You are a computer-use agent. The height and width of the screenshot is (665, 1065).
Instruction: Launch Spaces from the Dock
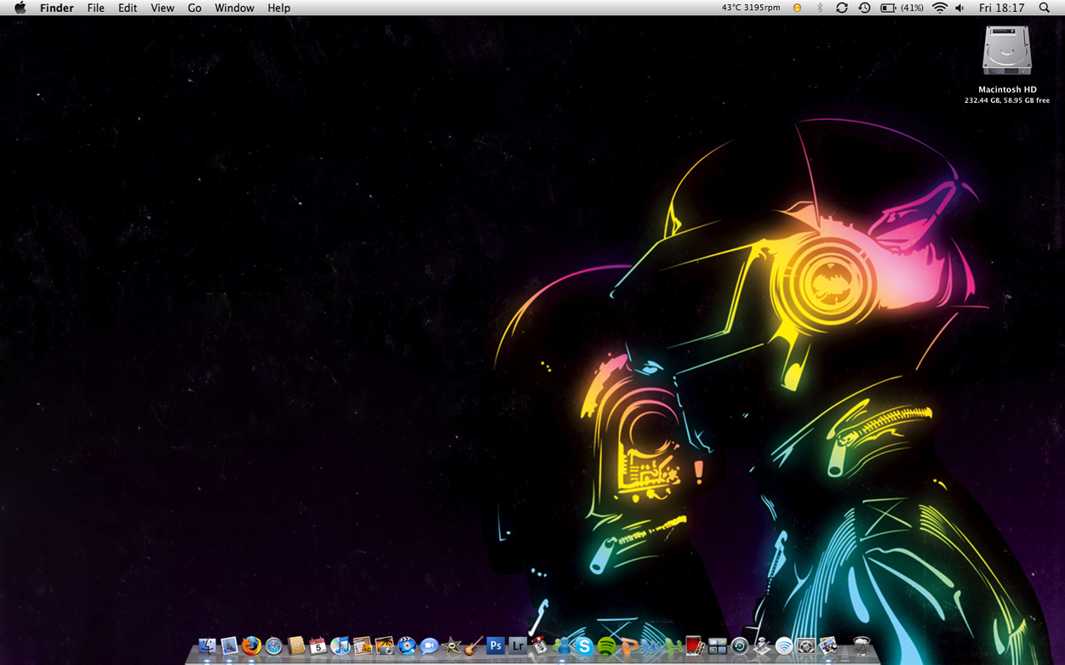click(716, 646)
